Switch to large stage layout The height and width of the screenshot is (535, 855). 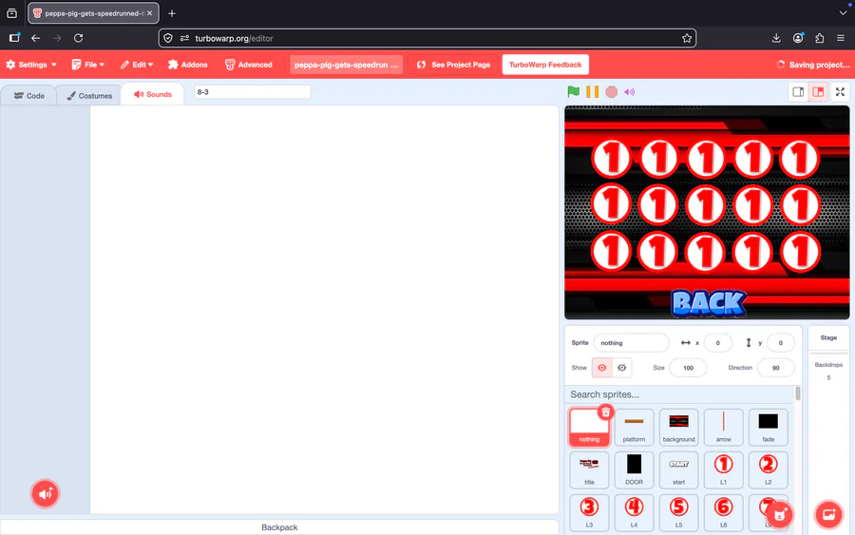[x=818, y=92]
